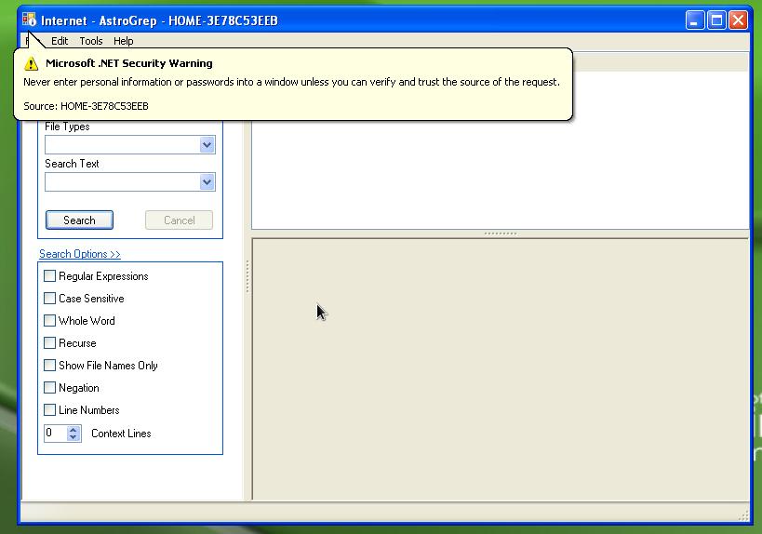Expand the Search Text dropdown arrow

click(x=207, y=182)
